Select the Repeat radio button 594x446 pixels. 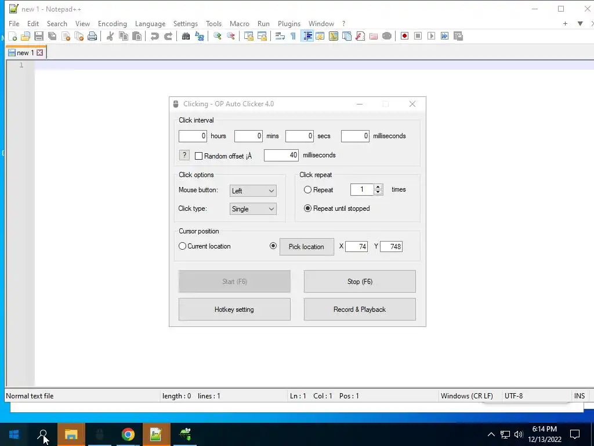(x=307, y=190)
